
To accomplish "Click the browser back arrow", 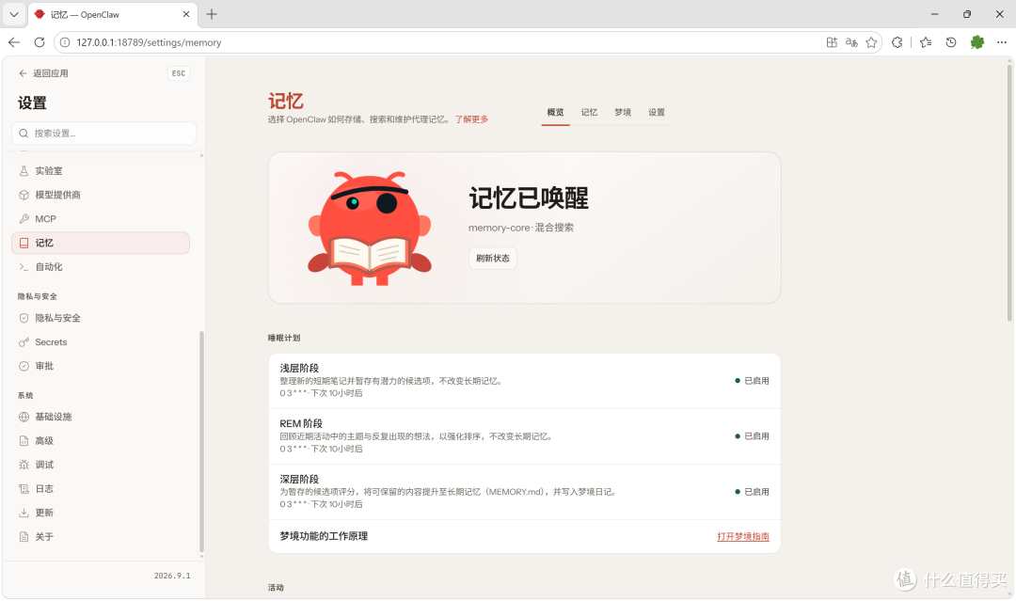I will (x=14, y=42).
